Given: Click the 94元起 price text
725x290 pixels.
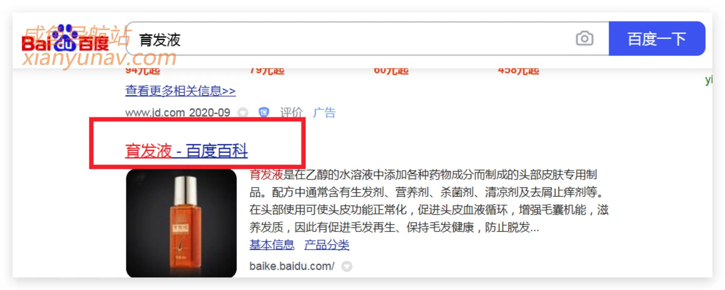Looking at the screenshot, I should tap(143, 71).
